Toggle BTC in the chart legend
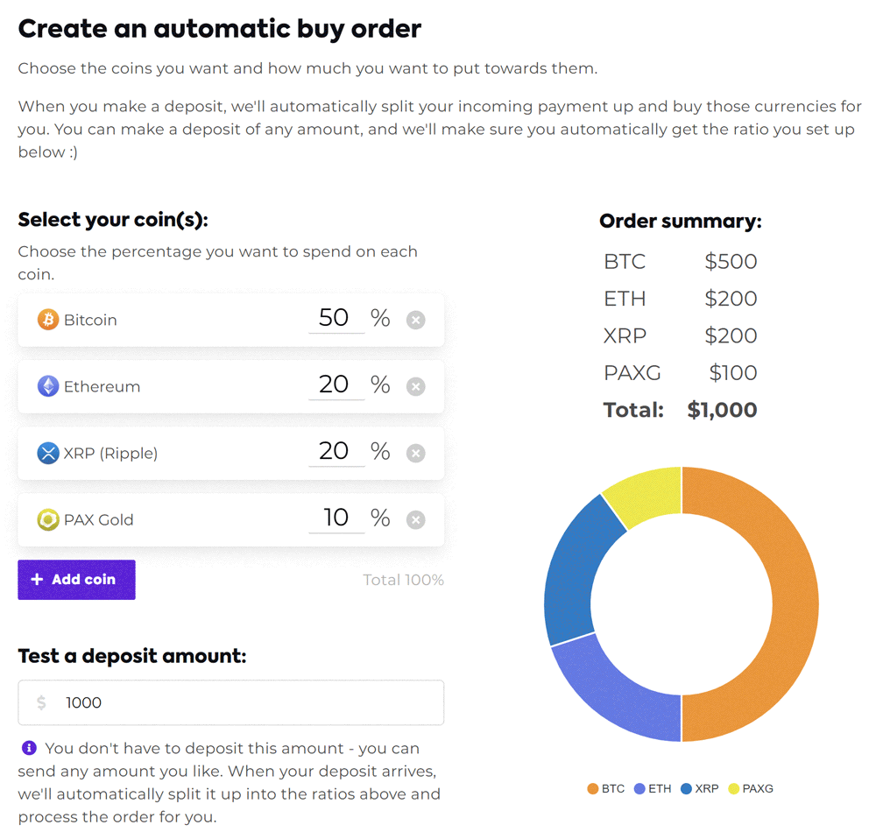This screenshot has height=839, width=876. 606,788
